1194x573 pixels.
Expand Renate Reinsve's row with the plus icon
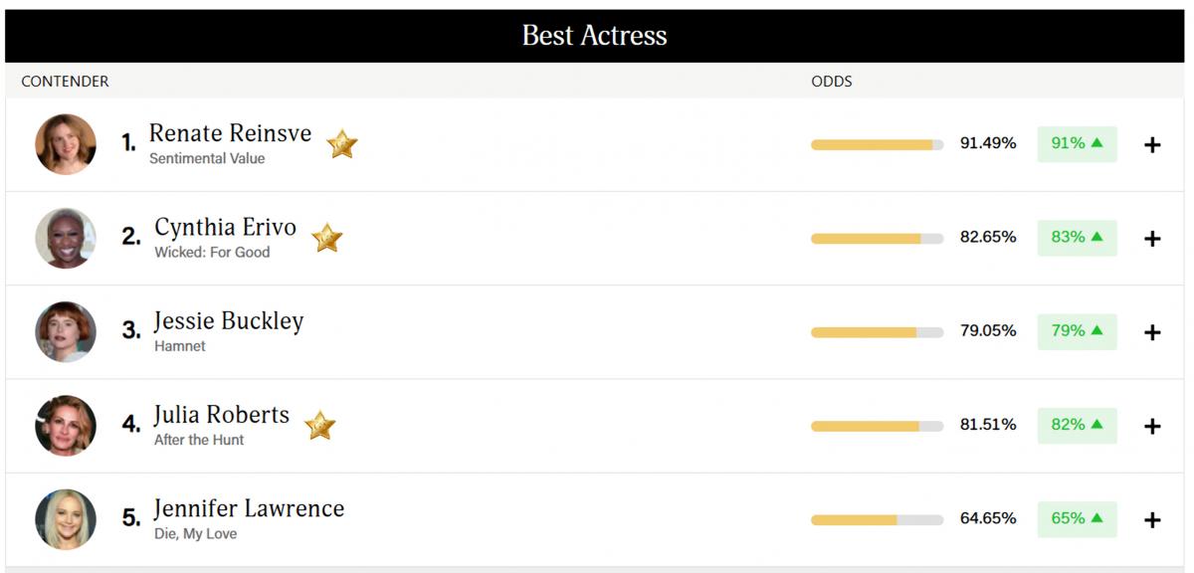coord(1152,145)
